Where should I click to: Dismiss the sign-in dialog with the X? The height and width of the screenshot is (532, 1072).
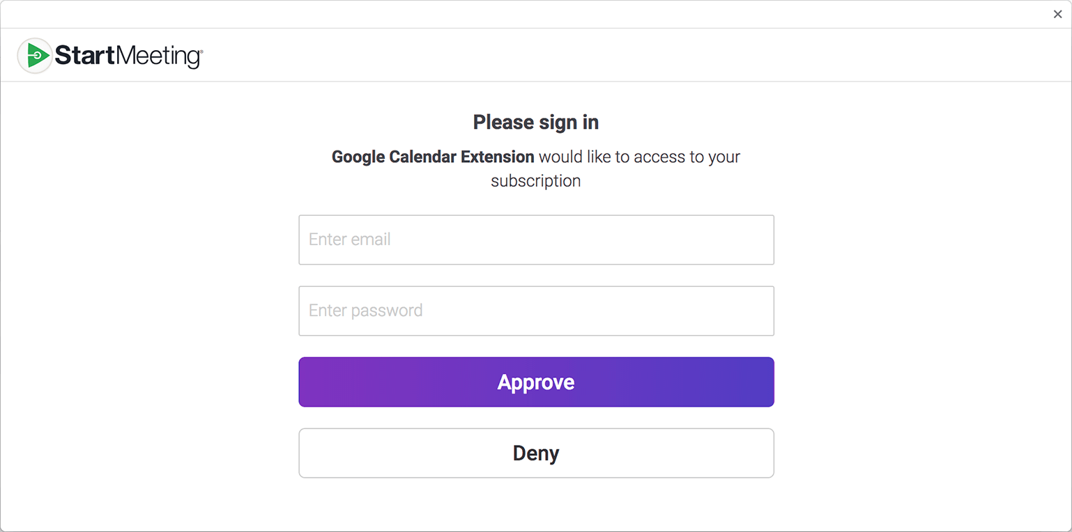(1058, 14)
